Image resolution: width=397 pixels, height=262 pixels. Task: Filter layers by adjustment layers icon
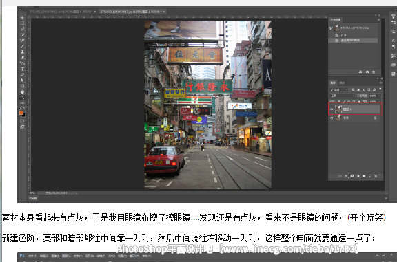pyautogui.click(x=358, y=89)
